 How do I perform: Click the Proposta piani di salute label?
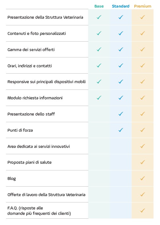[x=29, y=162]
